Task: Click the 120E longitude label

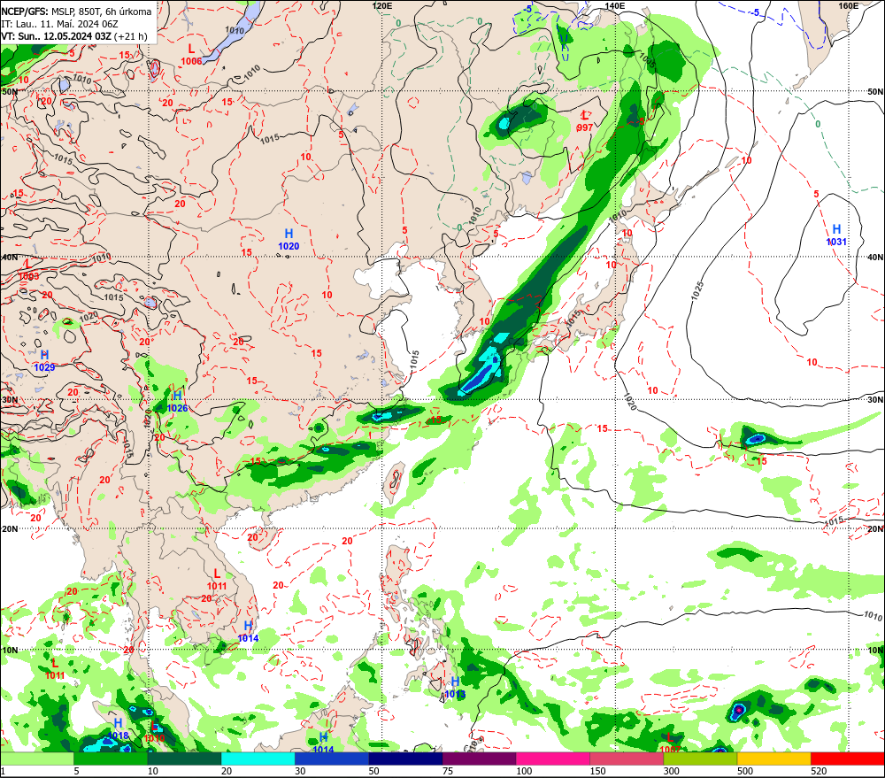Action: point(382,5)
